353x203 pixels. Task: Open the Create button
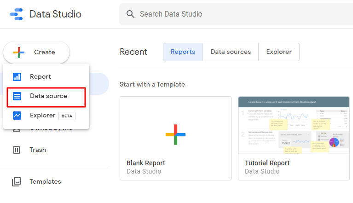pos(36,52)
